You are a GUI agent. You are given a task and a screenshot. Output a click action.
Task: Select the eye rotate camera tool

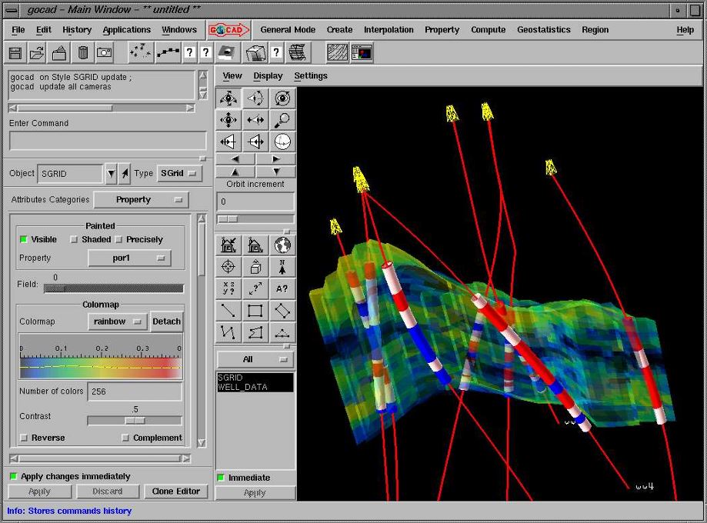(228, 98)
